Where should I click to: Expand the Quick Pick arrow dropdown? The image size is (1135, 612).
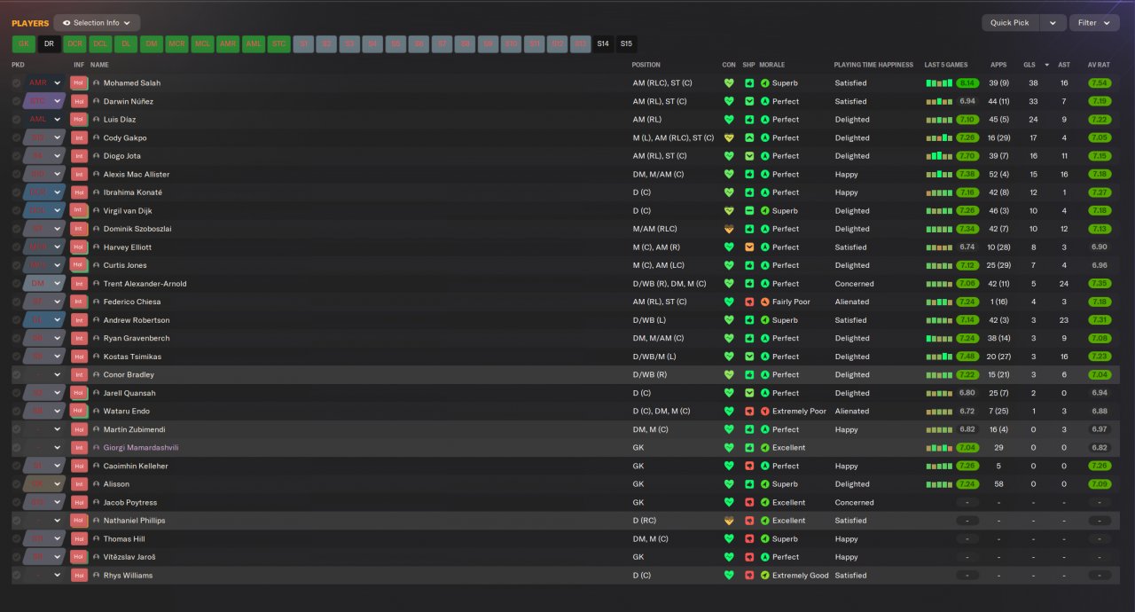tap(1053, 23)
